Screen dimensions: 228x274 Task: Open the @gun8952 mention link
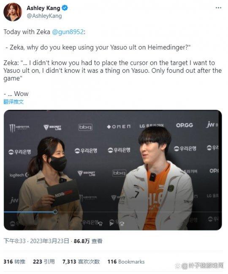[x=68, y=32]
